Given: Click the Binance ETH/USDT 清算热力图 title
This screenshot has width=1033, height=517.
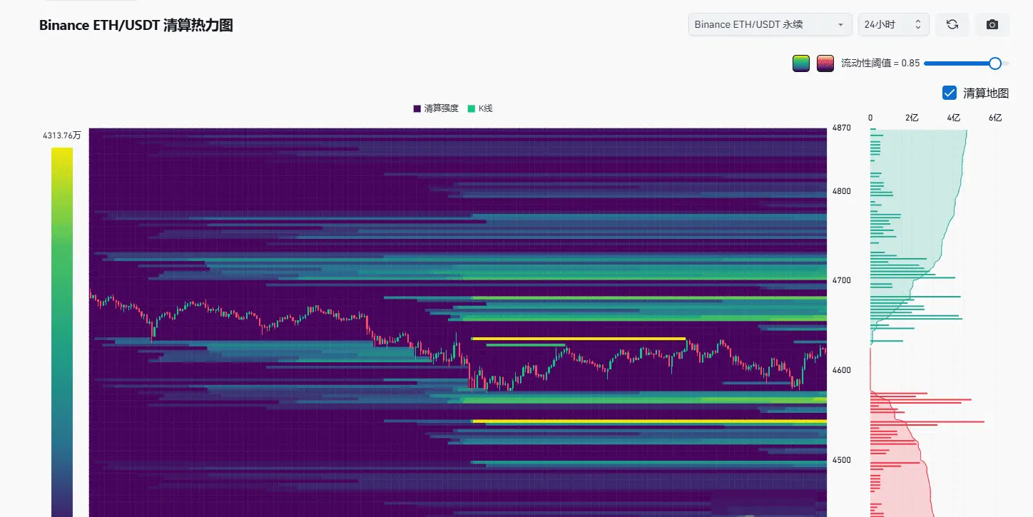Looking at the screenshot, I should 136,26.
